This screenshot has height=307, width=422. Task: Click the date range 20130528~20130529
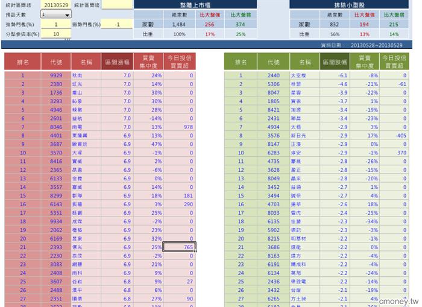(377, 45)
